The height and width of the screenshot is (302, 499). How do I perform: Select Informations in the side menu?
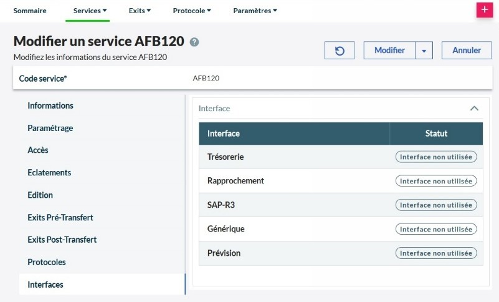50,105
